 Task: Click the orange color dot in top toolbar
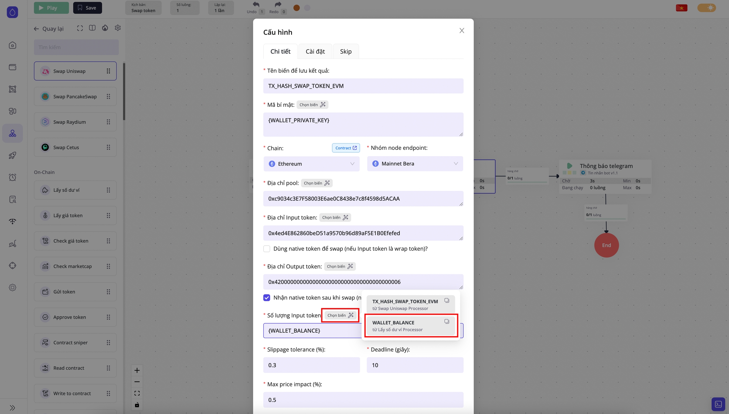tap(296, 8)
